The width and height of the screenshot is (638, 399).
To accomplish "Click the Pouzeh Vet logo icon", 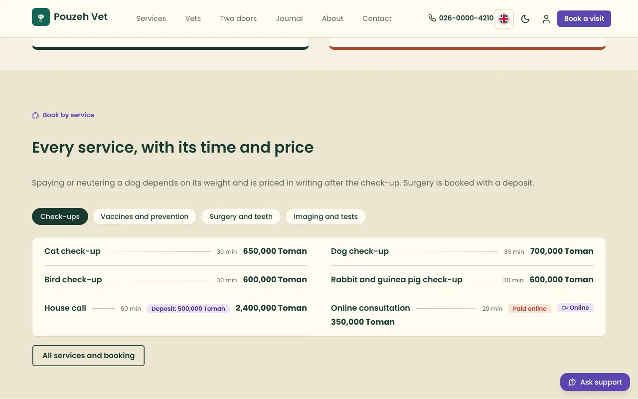I will 41,17.
